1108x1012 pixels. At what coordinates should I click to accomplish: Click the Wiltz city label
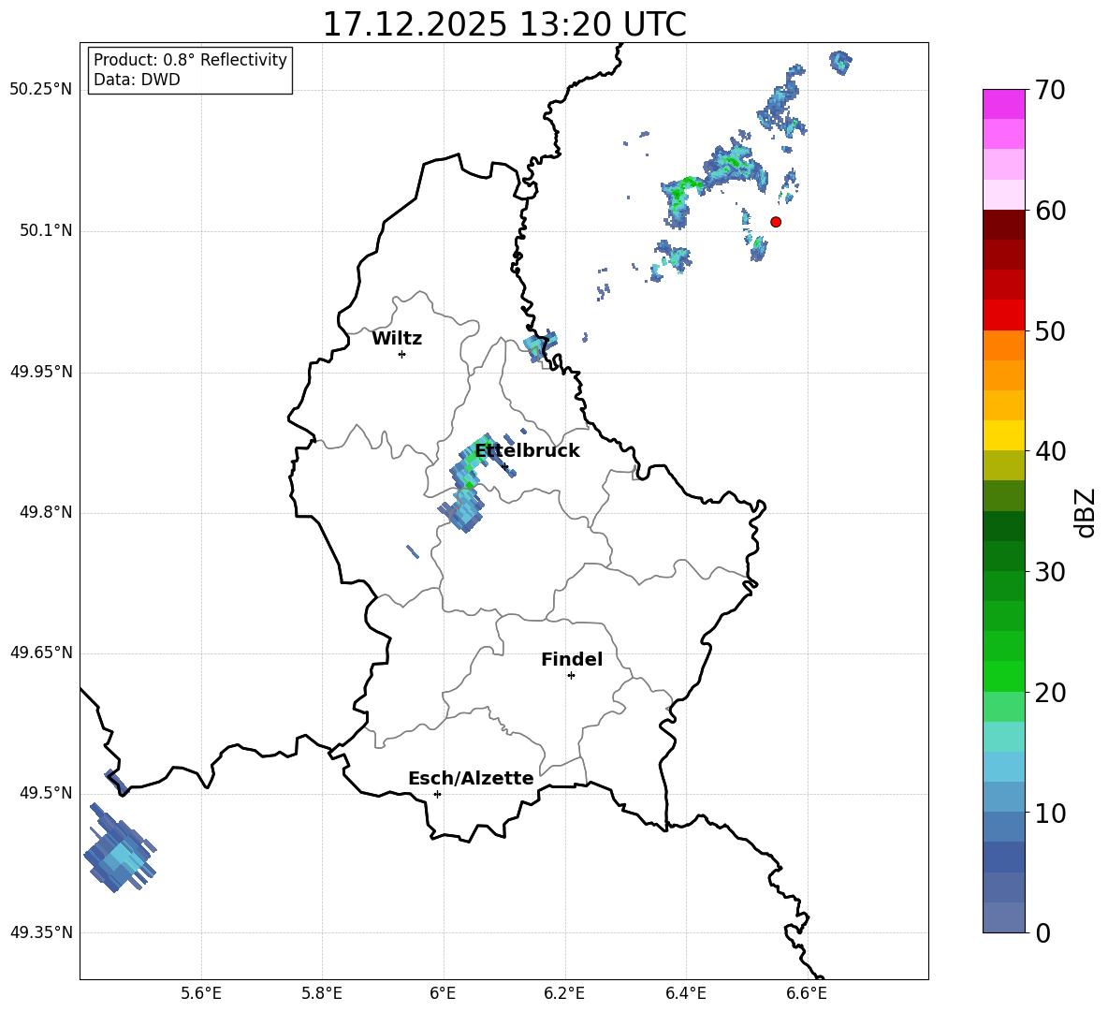397,339
